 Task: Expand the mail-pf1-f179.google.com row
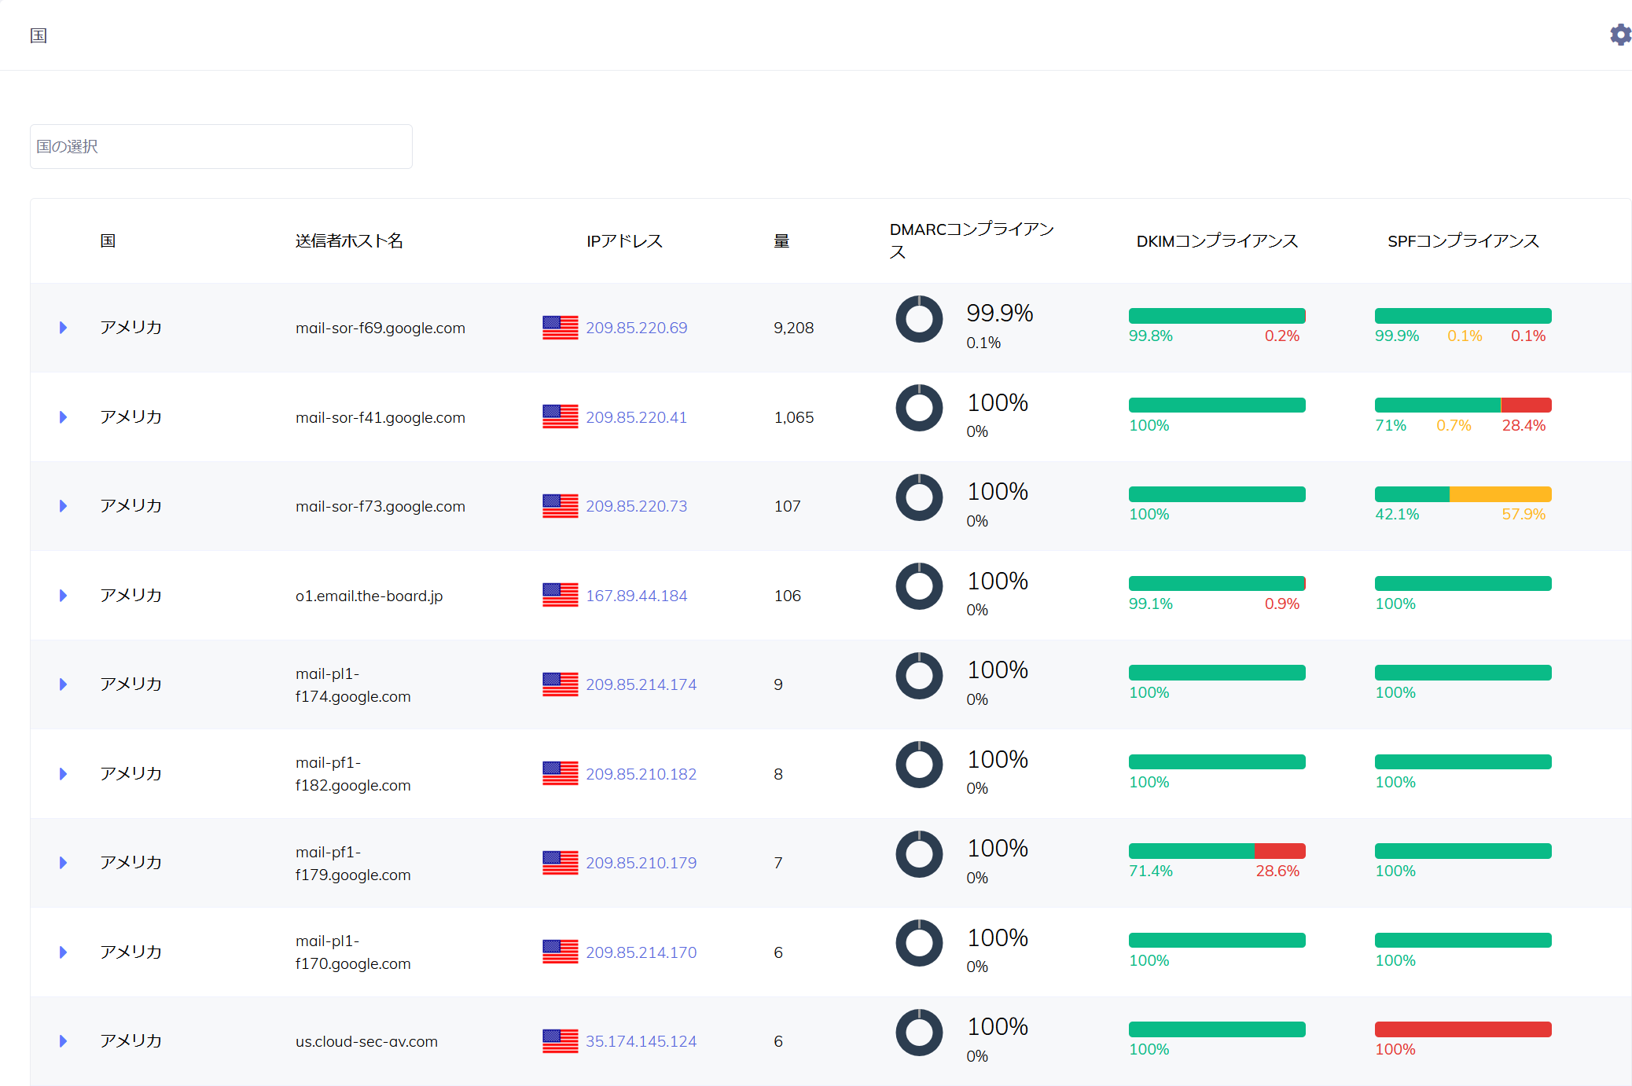63,863
